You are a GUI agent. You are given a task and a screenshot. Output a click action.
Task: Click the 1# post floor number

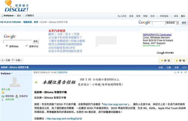185,72
